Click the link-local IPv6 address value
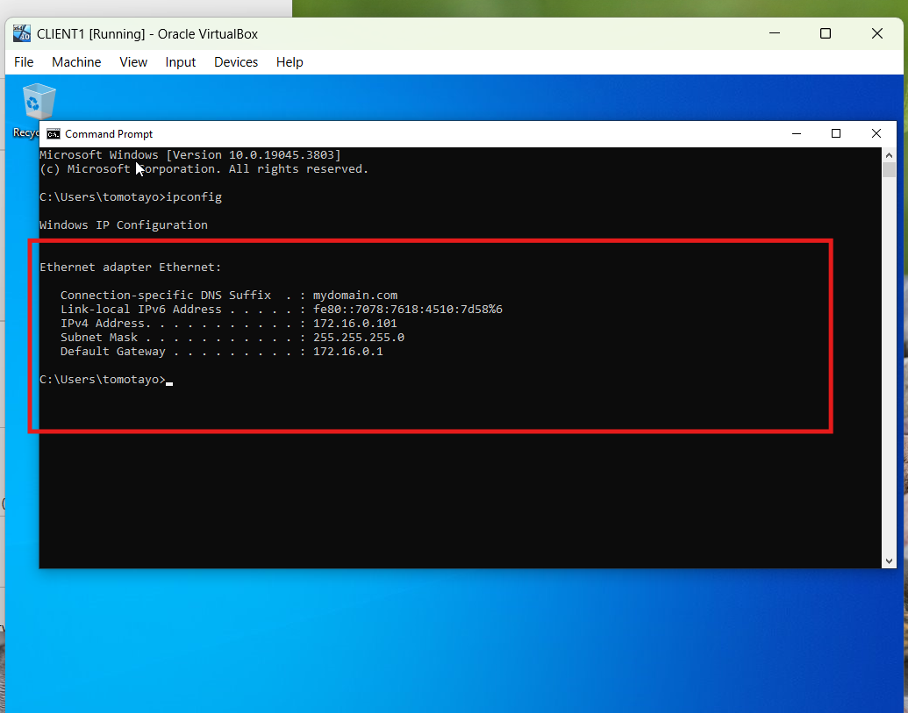Viewport: 908px width, 713px height. point(408,310)
